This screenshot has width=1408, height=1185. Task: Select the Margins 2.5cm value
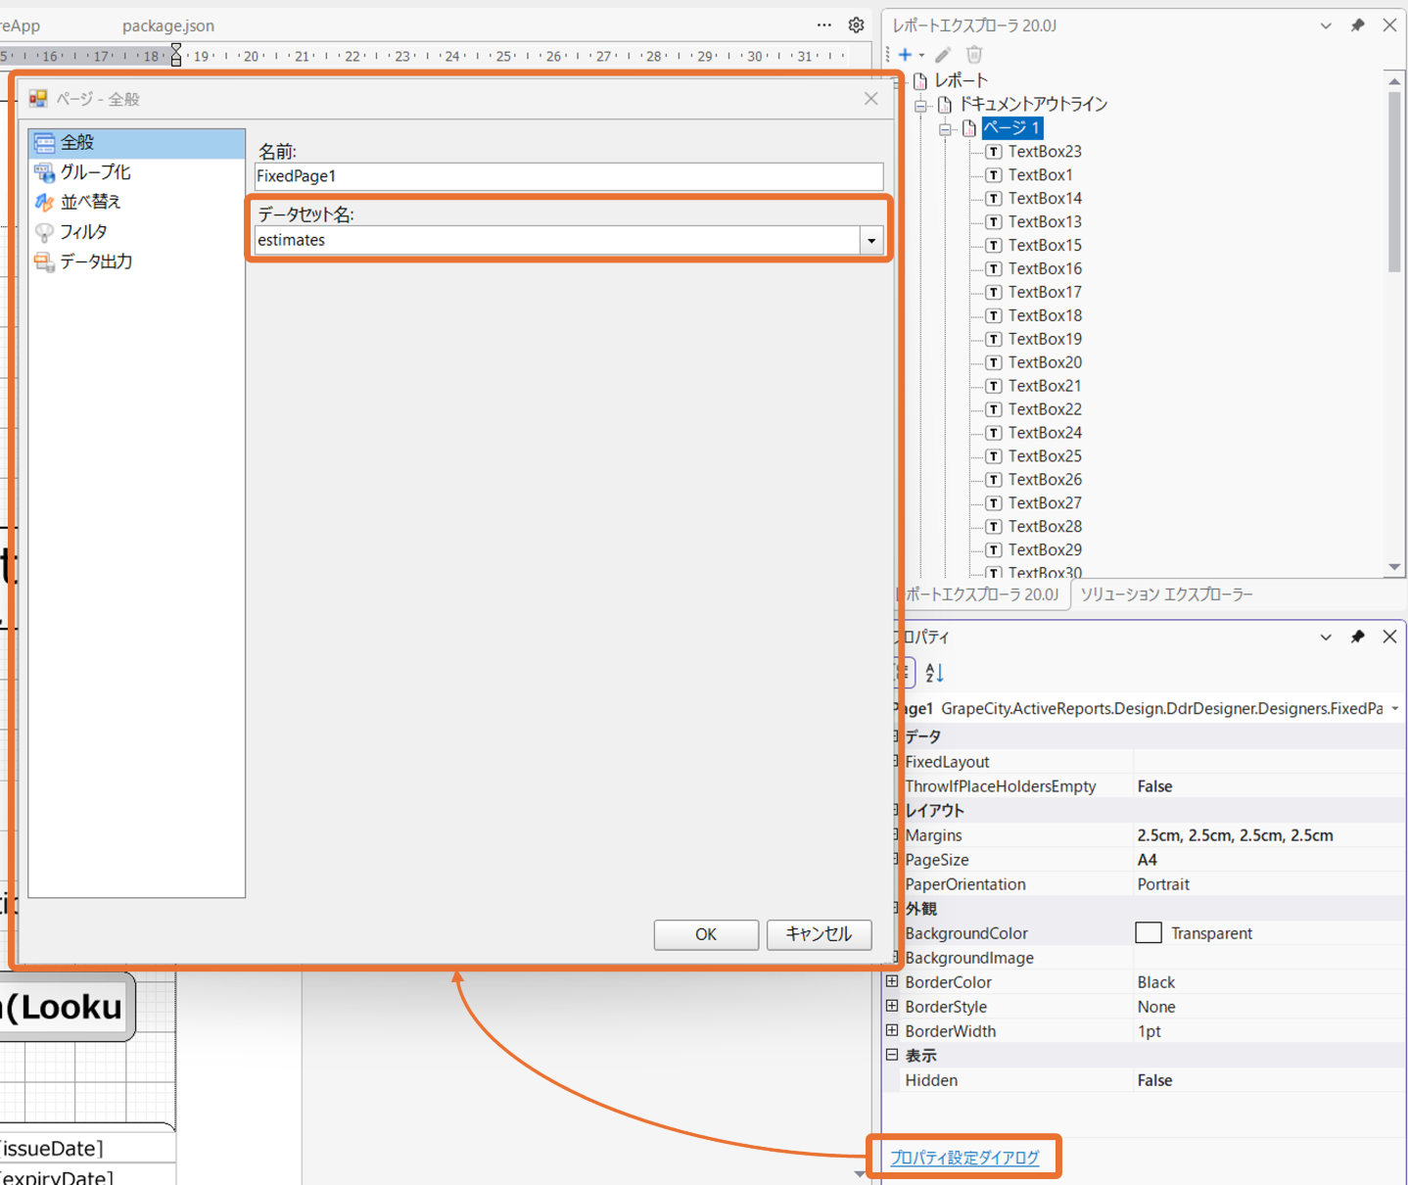(1269, 835)
